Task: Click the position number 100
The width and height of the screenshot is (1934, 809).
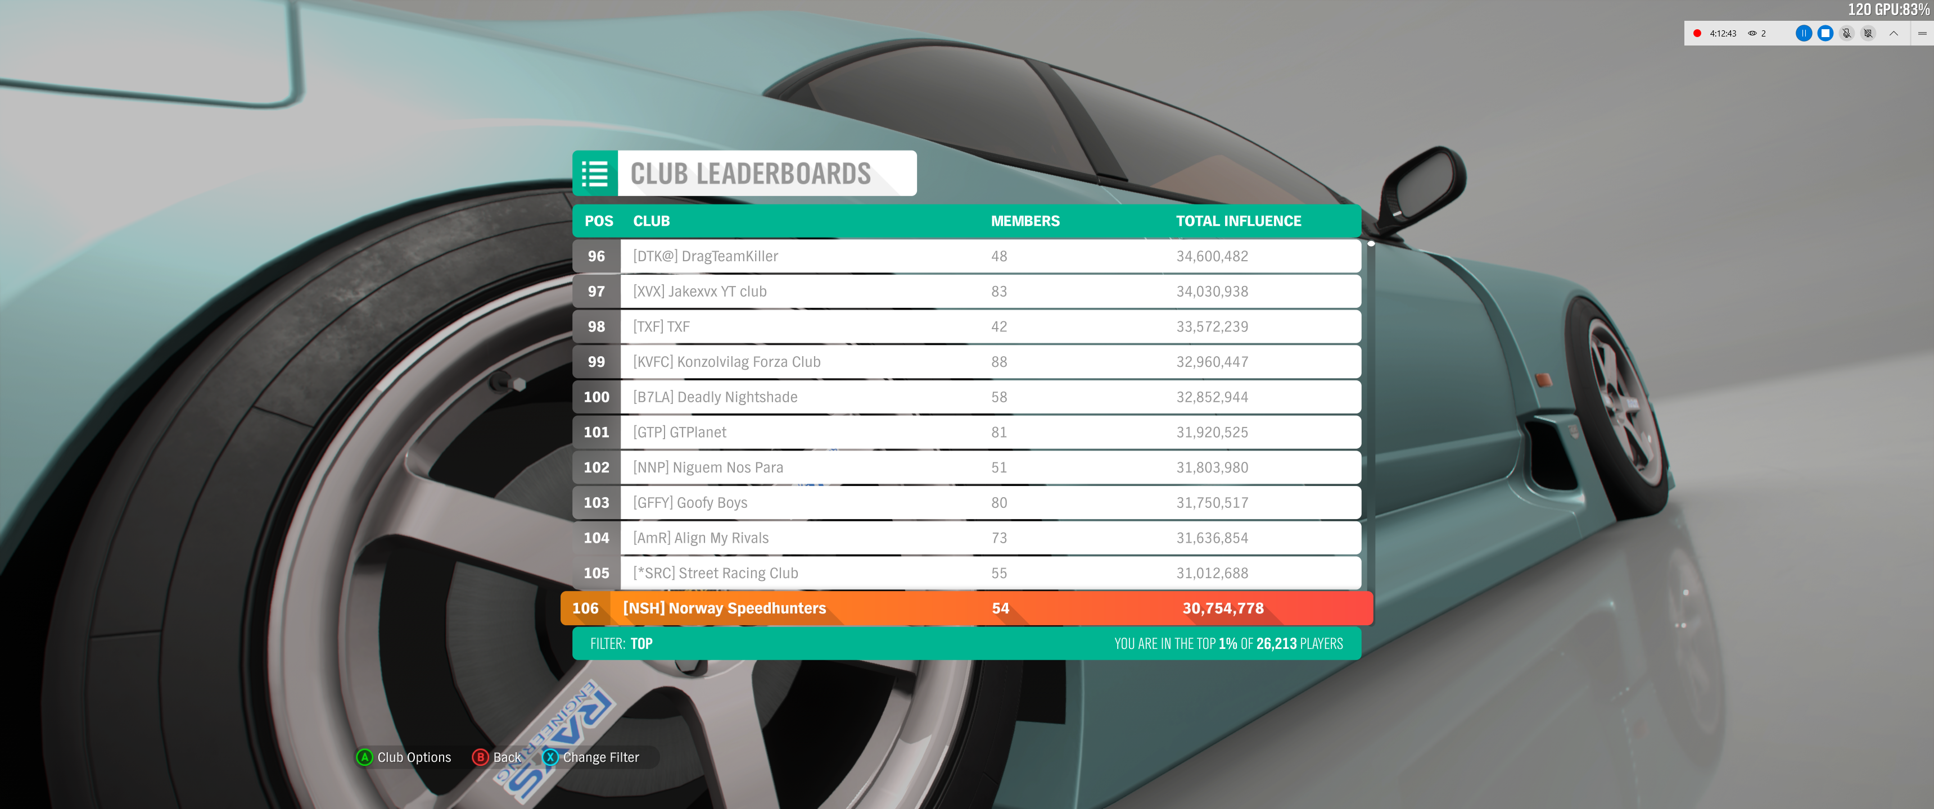Action: click(596, 397)
